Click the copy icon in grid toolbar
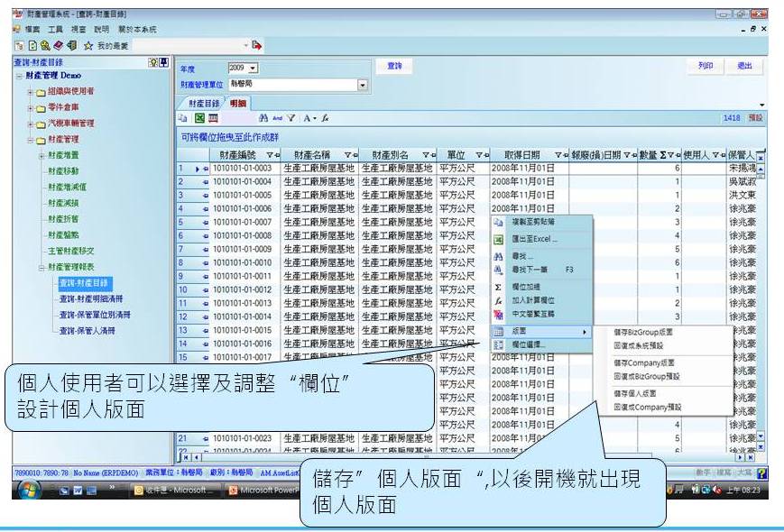This screenshot has width=784, height=532. pyautogui.click(x=182, y=118)
